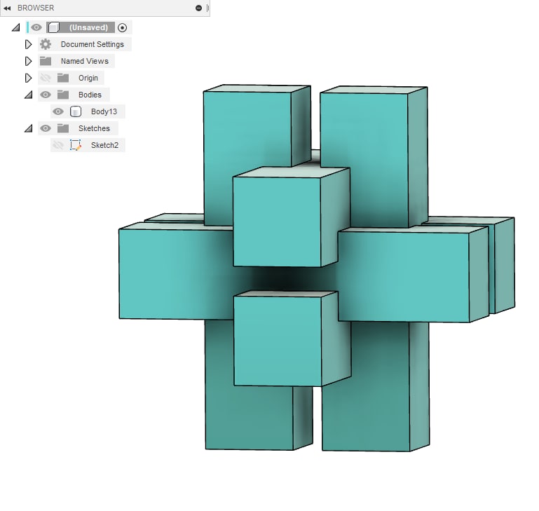The height and width of the screenshot is (511, 539).
Task: Click the Sketches folder icon
Action: (x=63, y=128)
